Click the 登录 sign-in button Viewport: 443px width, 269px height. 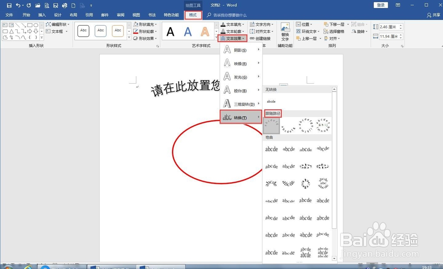(x=382, y=5)
